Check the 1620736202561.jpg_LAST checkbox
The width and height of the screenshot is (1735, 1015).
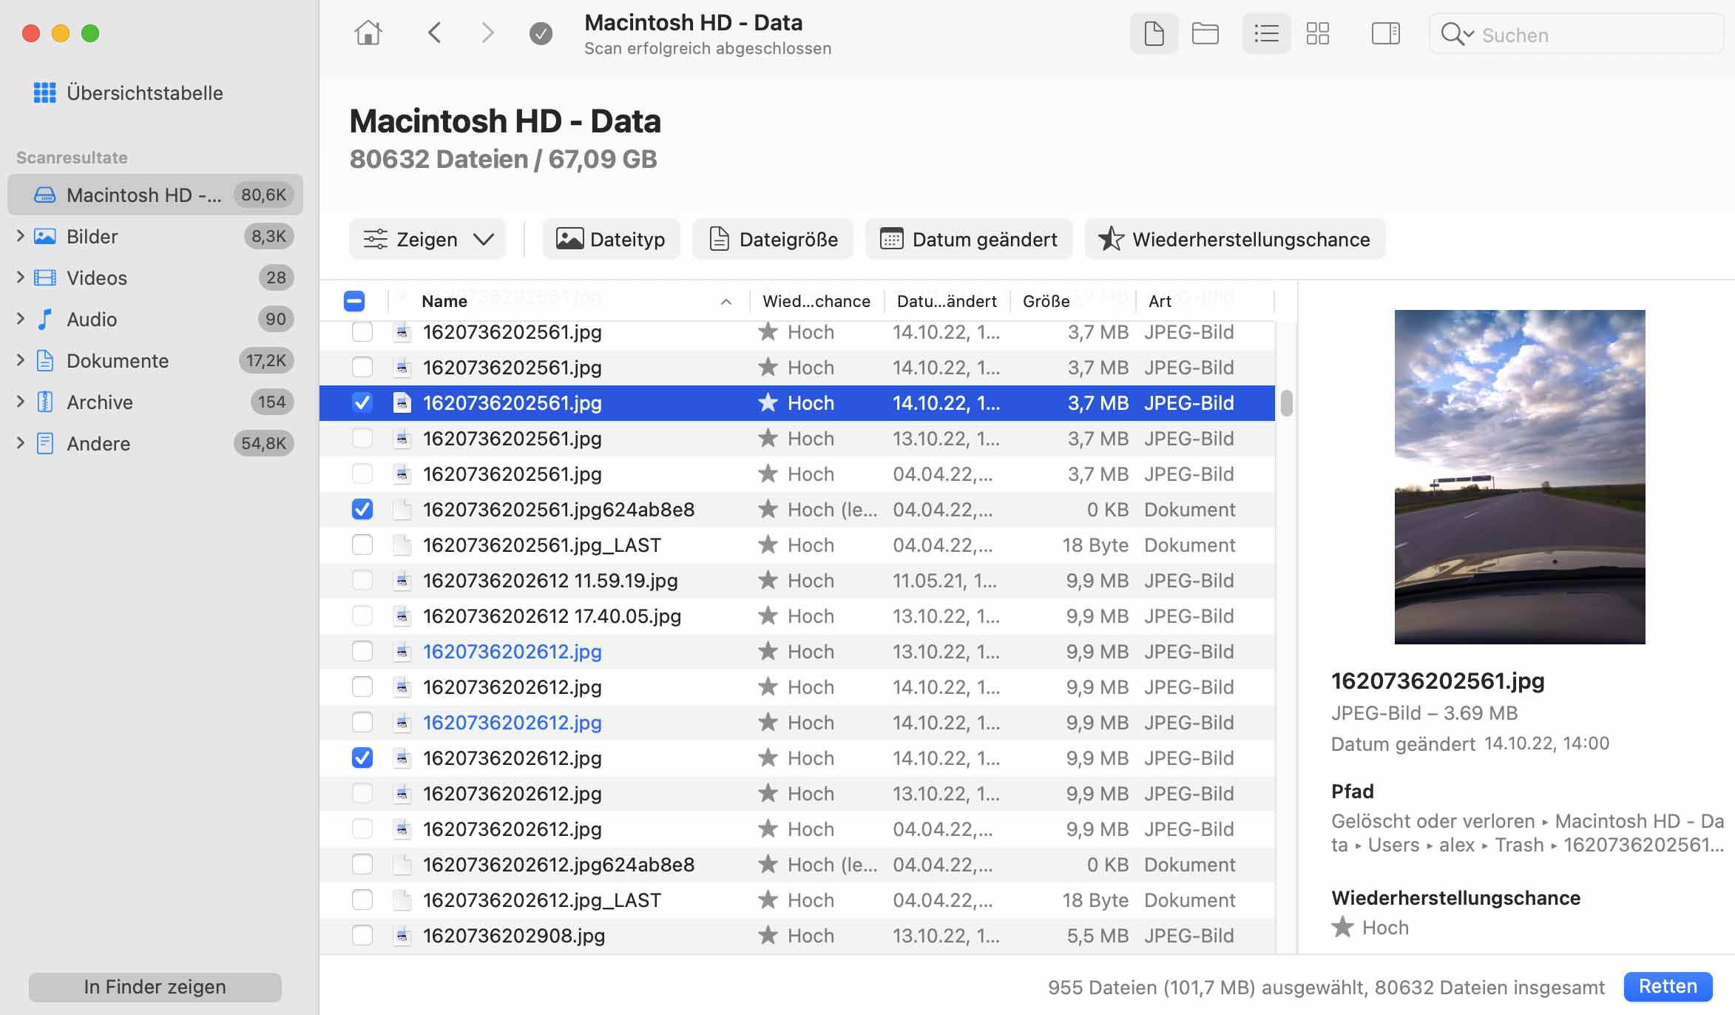pyautogui.click(x=362, y=544)
